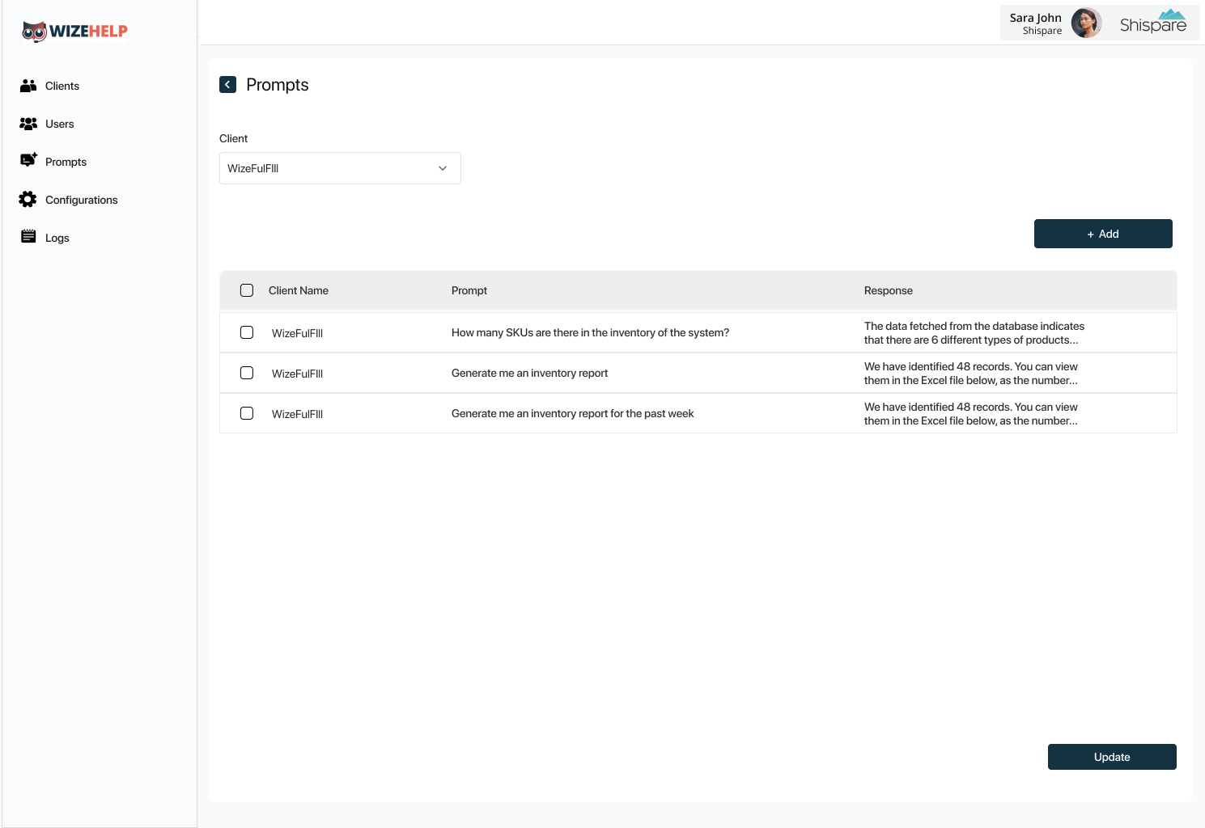Viewport: 1205px width, 828px height.
Task: Click the Users group icon
Action: (28, 124)
